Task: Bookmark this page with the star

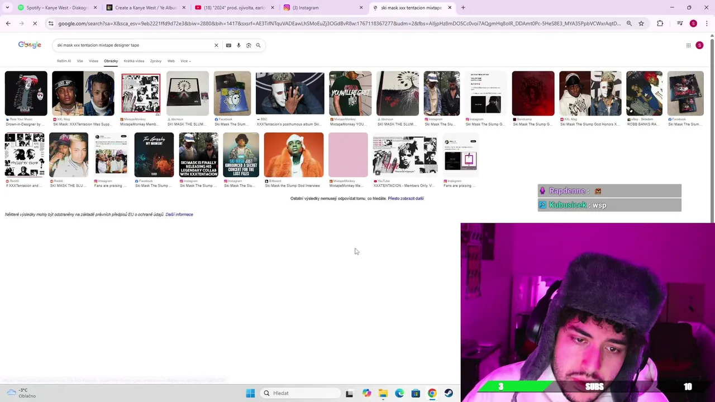Action: pos(641,23)
